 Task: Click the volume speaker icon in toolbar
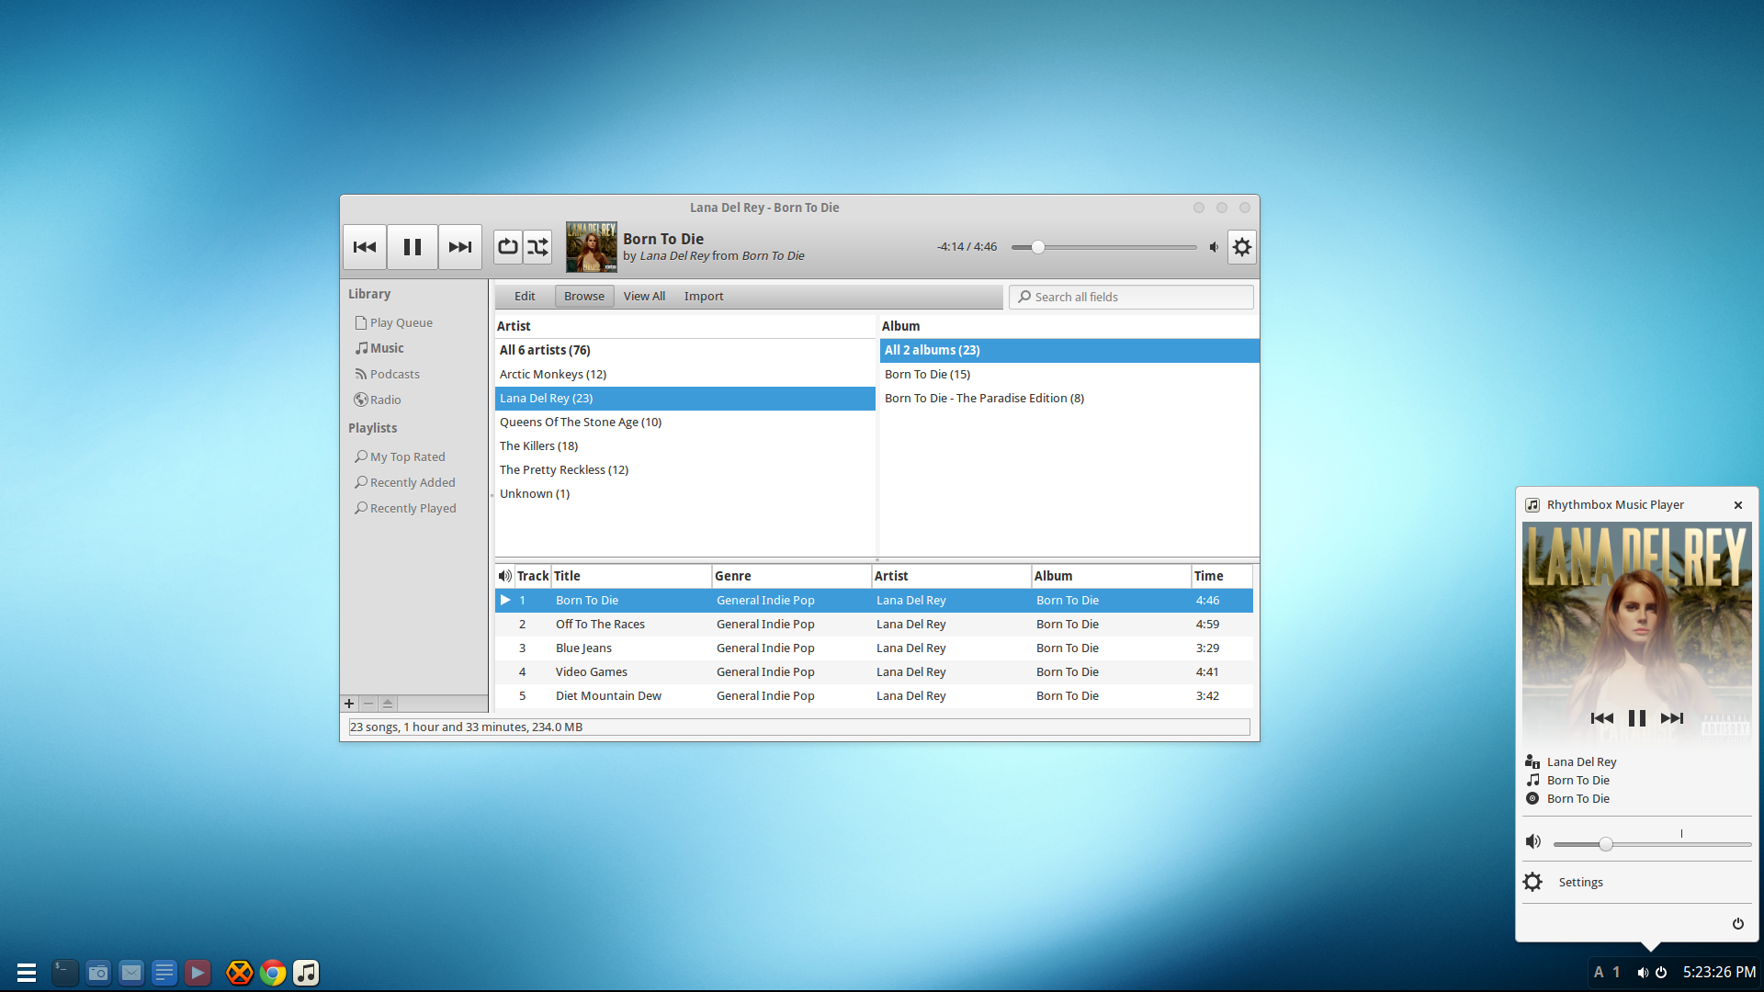pos(1215,247)
